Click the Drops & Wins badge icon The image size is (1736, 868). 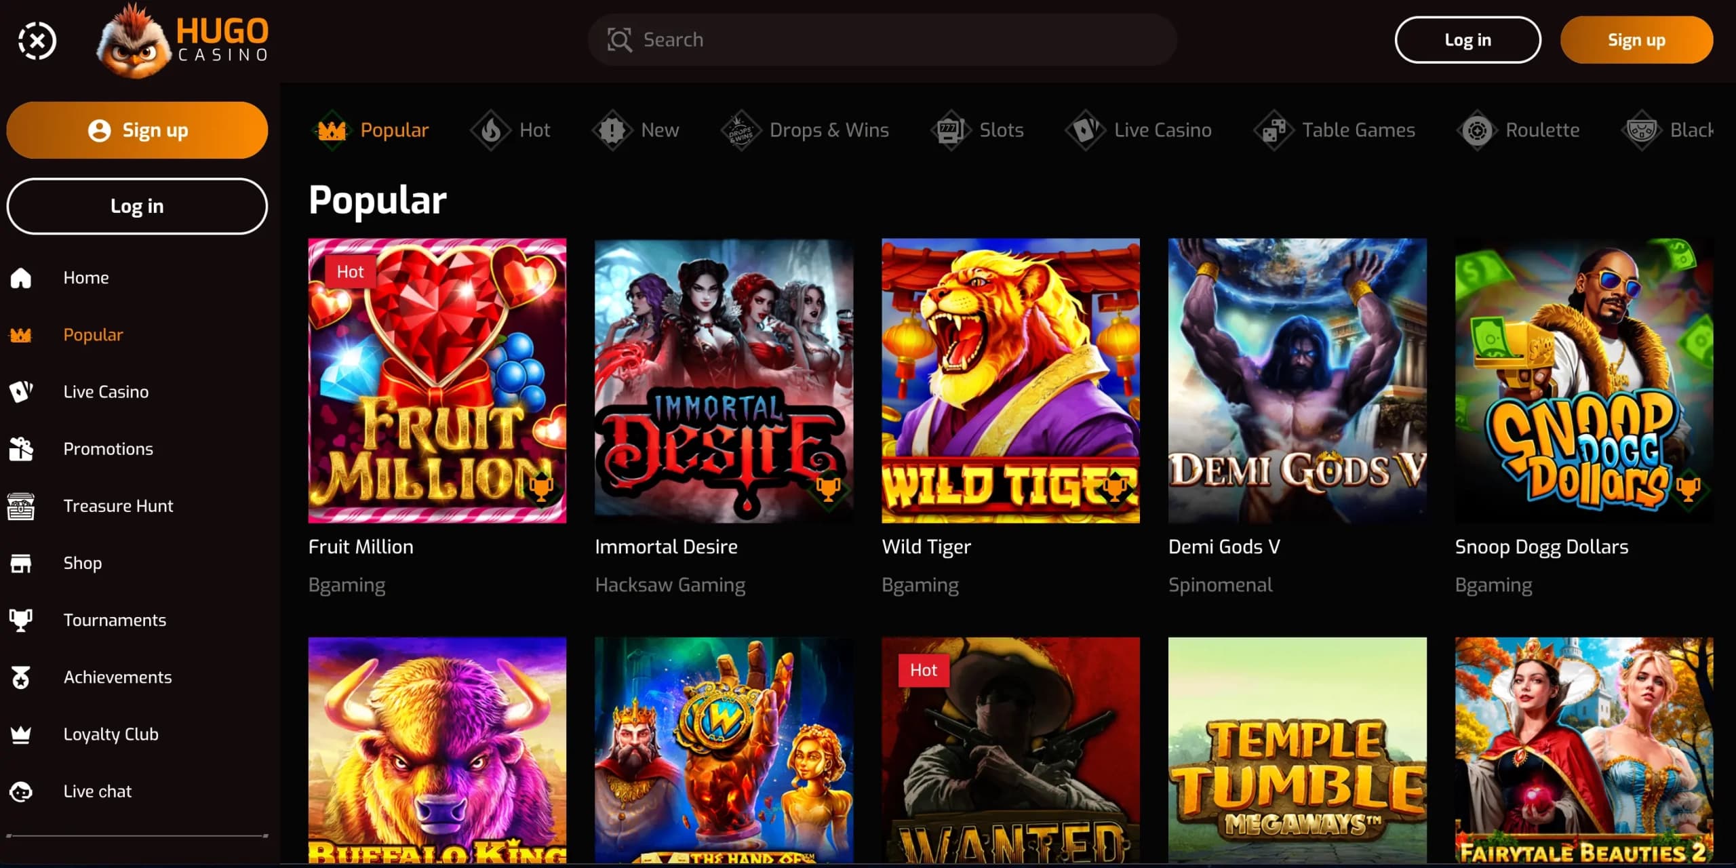point(741,130)
